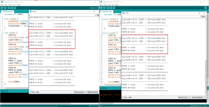Click Arduino logo in left COM6 title bar
Image resolution: width=209 pixels, height=107 pixels.
click(31, 11)
